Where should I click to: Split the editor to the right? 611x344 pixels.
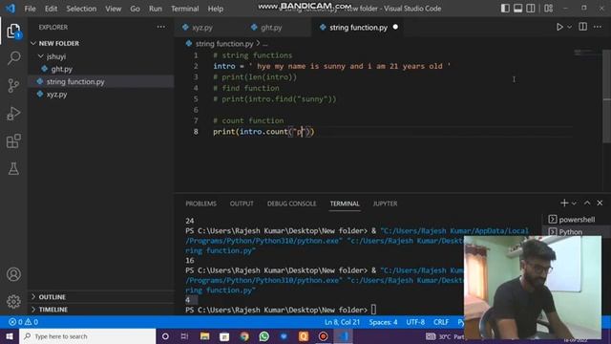[x=582, y=27]
